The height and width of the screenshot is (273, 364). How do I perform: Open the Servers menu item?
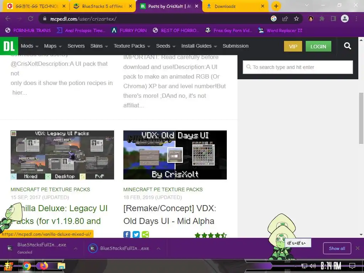coord(76,46)
